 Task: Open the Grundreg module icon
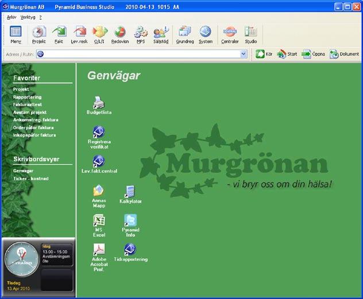(185, 34)
